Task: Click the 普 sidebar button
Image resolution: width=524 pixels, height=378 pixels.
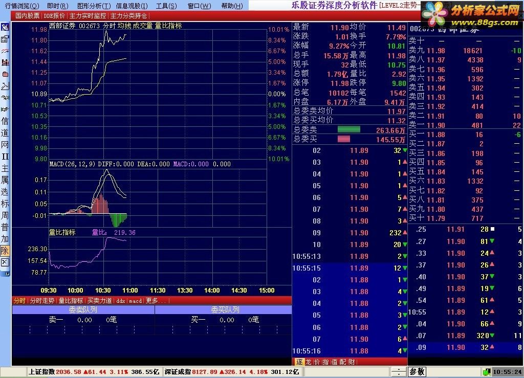Action: pos(5,227)
